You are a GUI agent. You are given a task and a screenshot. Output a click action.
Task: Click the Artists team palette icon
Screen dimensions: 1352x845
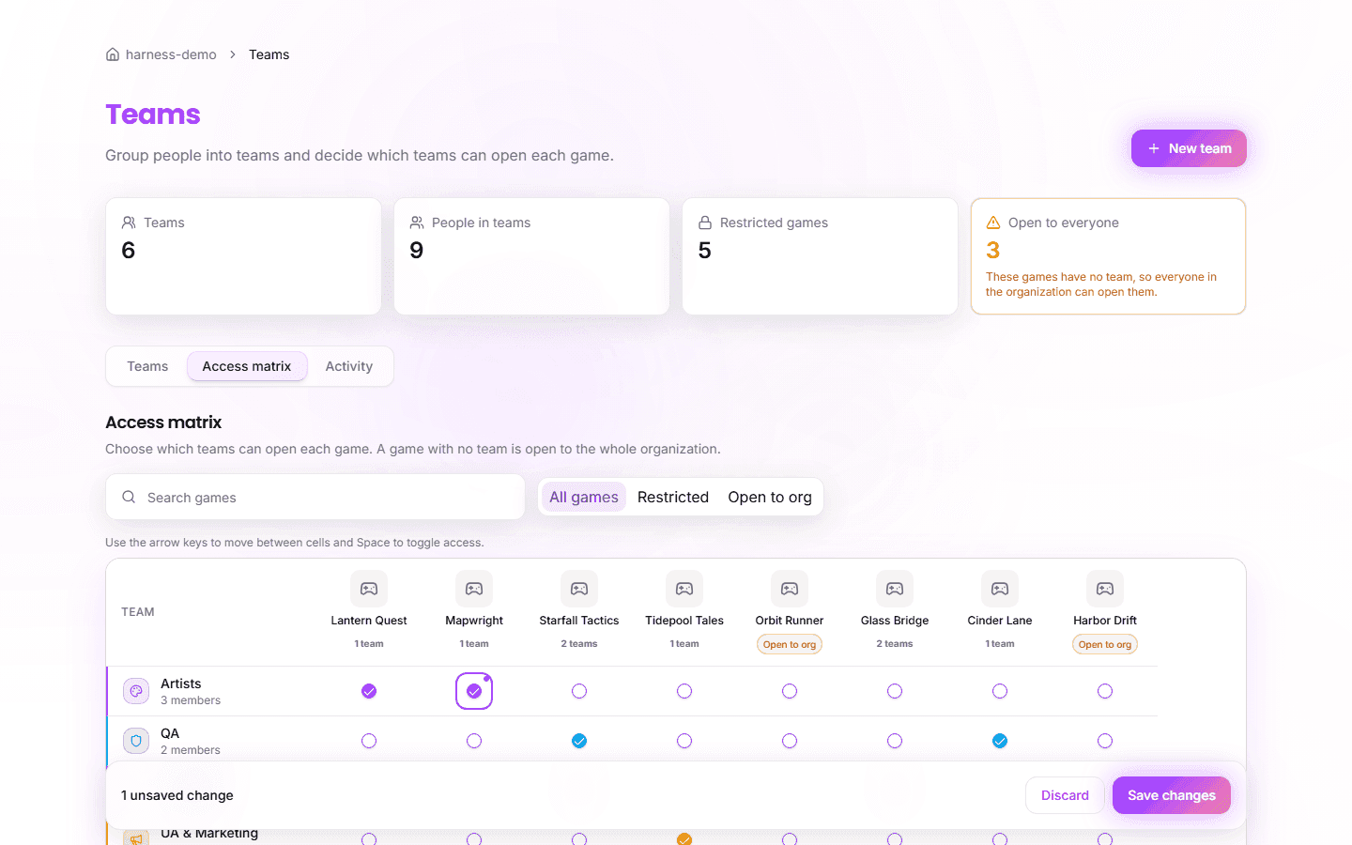click(x=136, y=691)
